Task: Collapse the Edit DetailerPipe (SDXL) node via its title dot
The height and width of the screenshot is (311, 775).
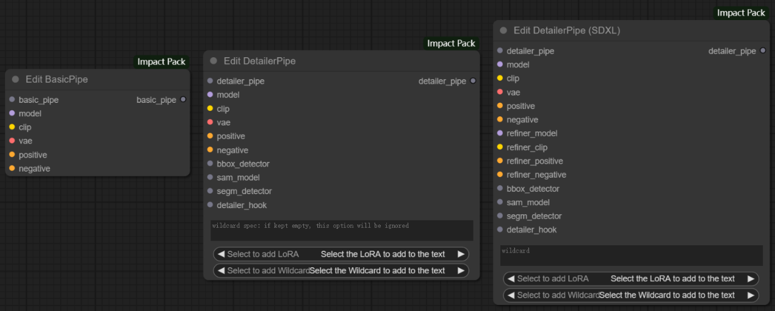Action: point(503,30)
